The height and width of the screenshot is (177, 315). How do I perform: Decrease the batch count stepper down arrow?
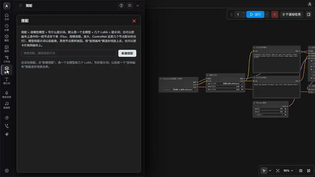click(x=243, y=16)
